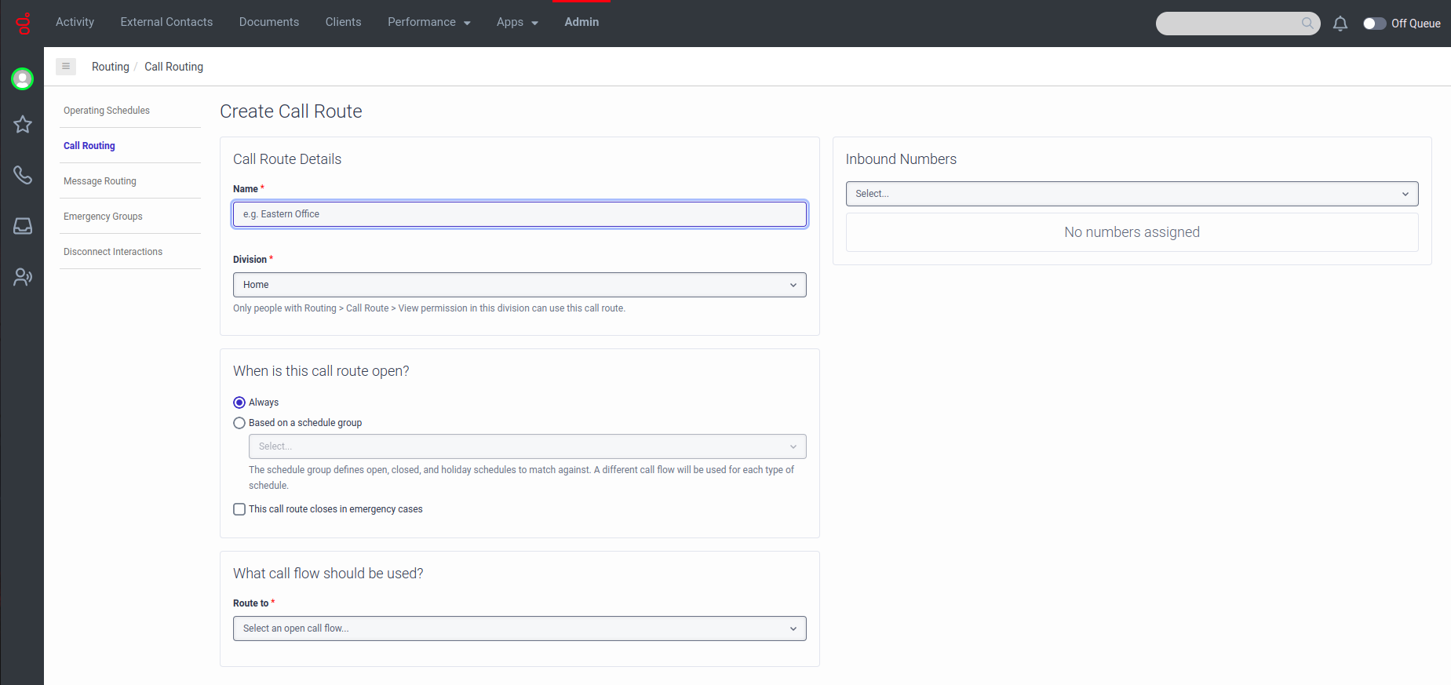
Task: Click the Genesys logo icon
Action: [23, 24]
